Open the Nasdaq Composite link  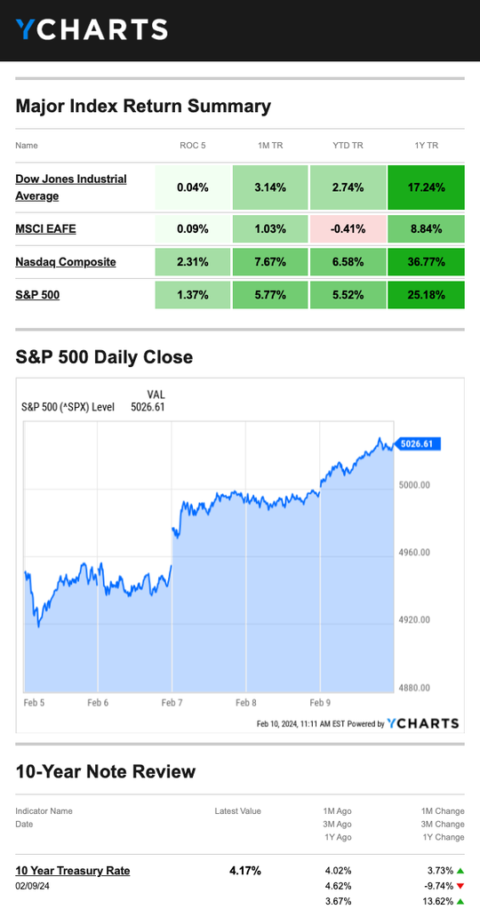(66, 262)
